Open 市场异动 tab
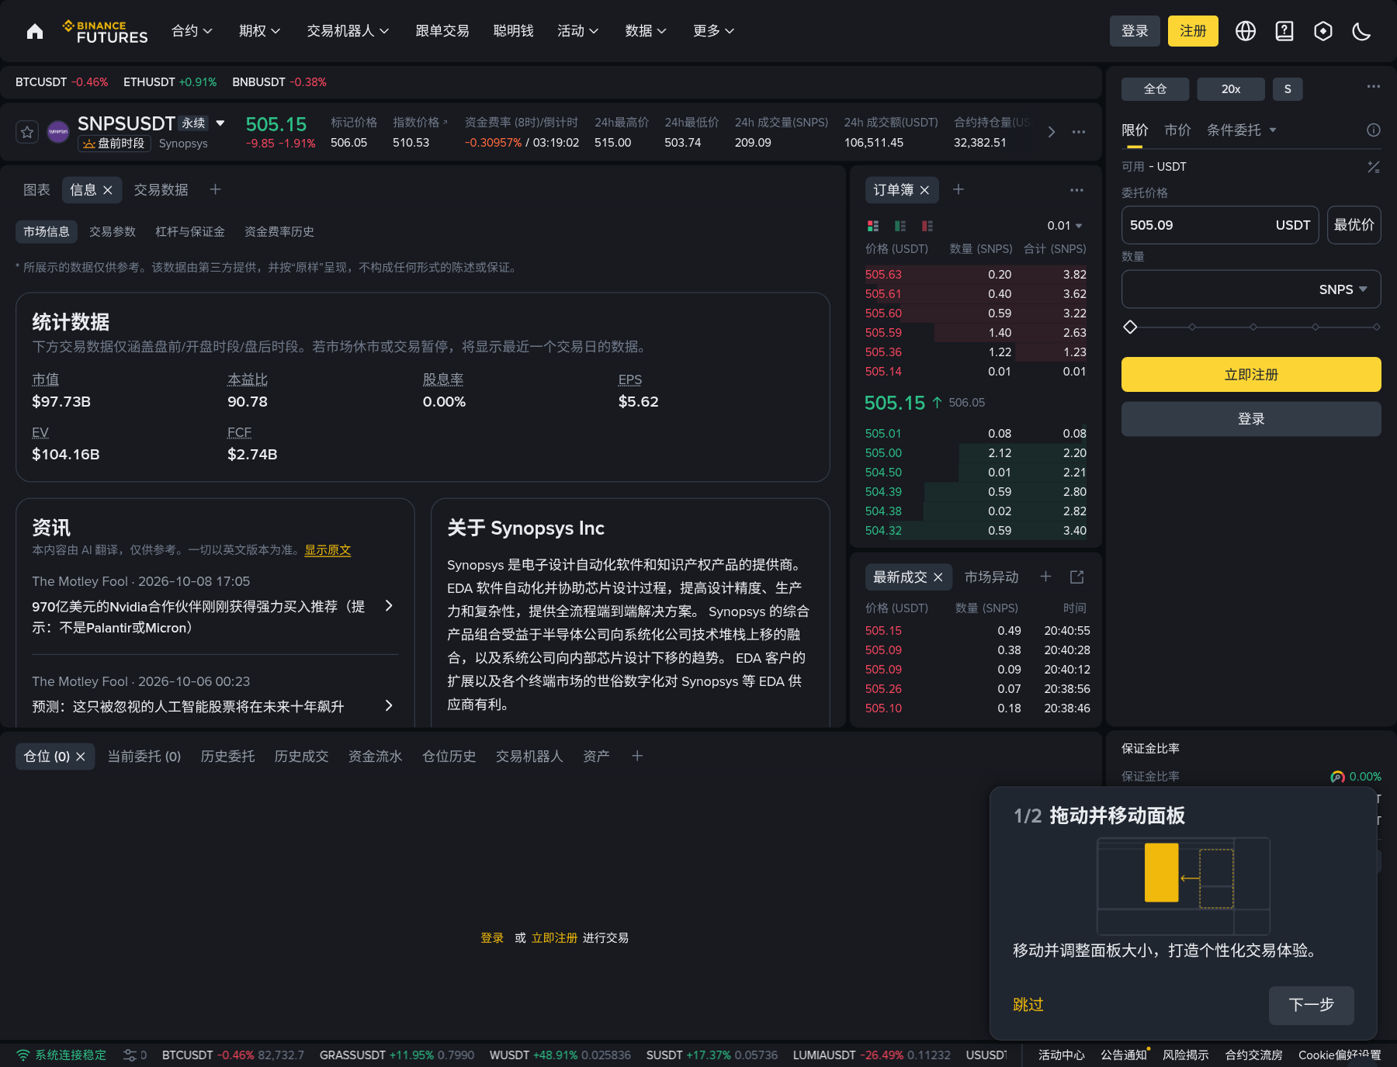The image size is (1397, 1067). pos(991,577)
